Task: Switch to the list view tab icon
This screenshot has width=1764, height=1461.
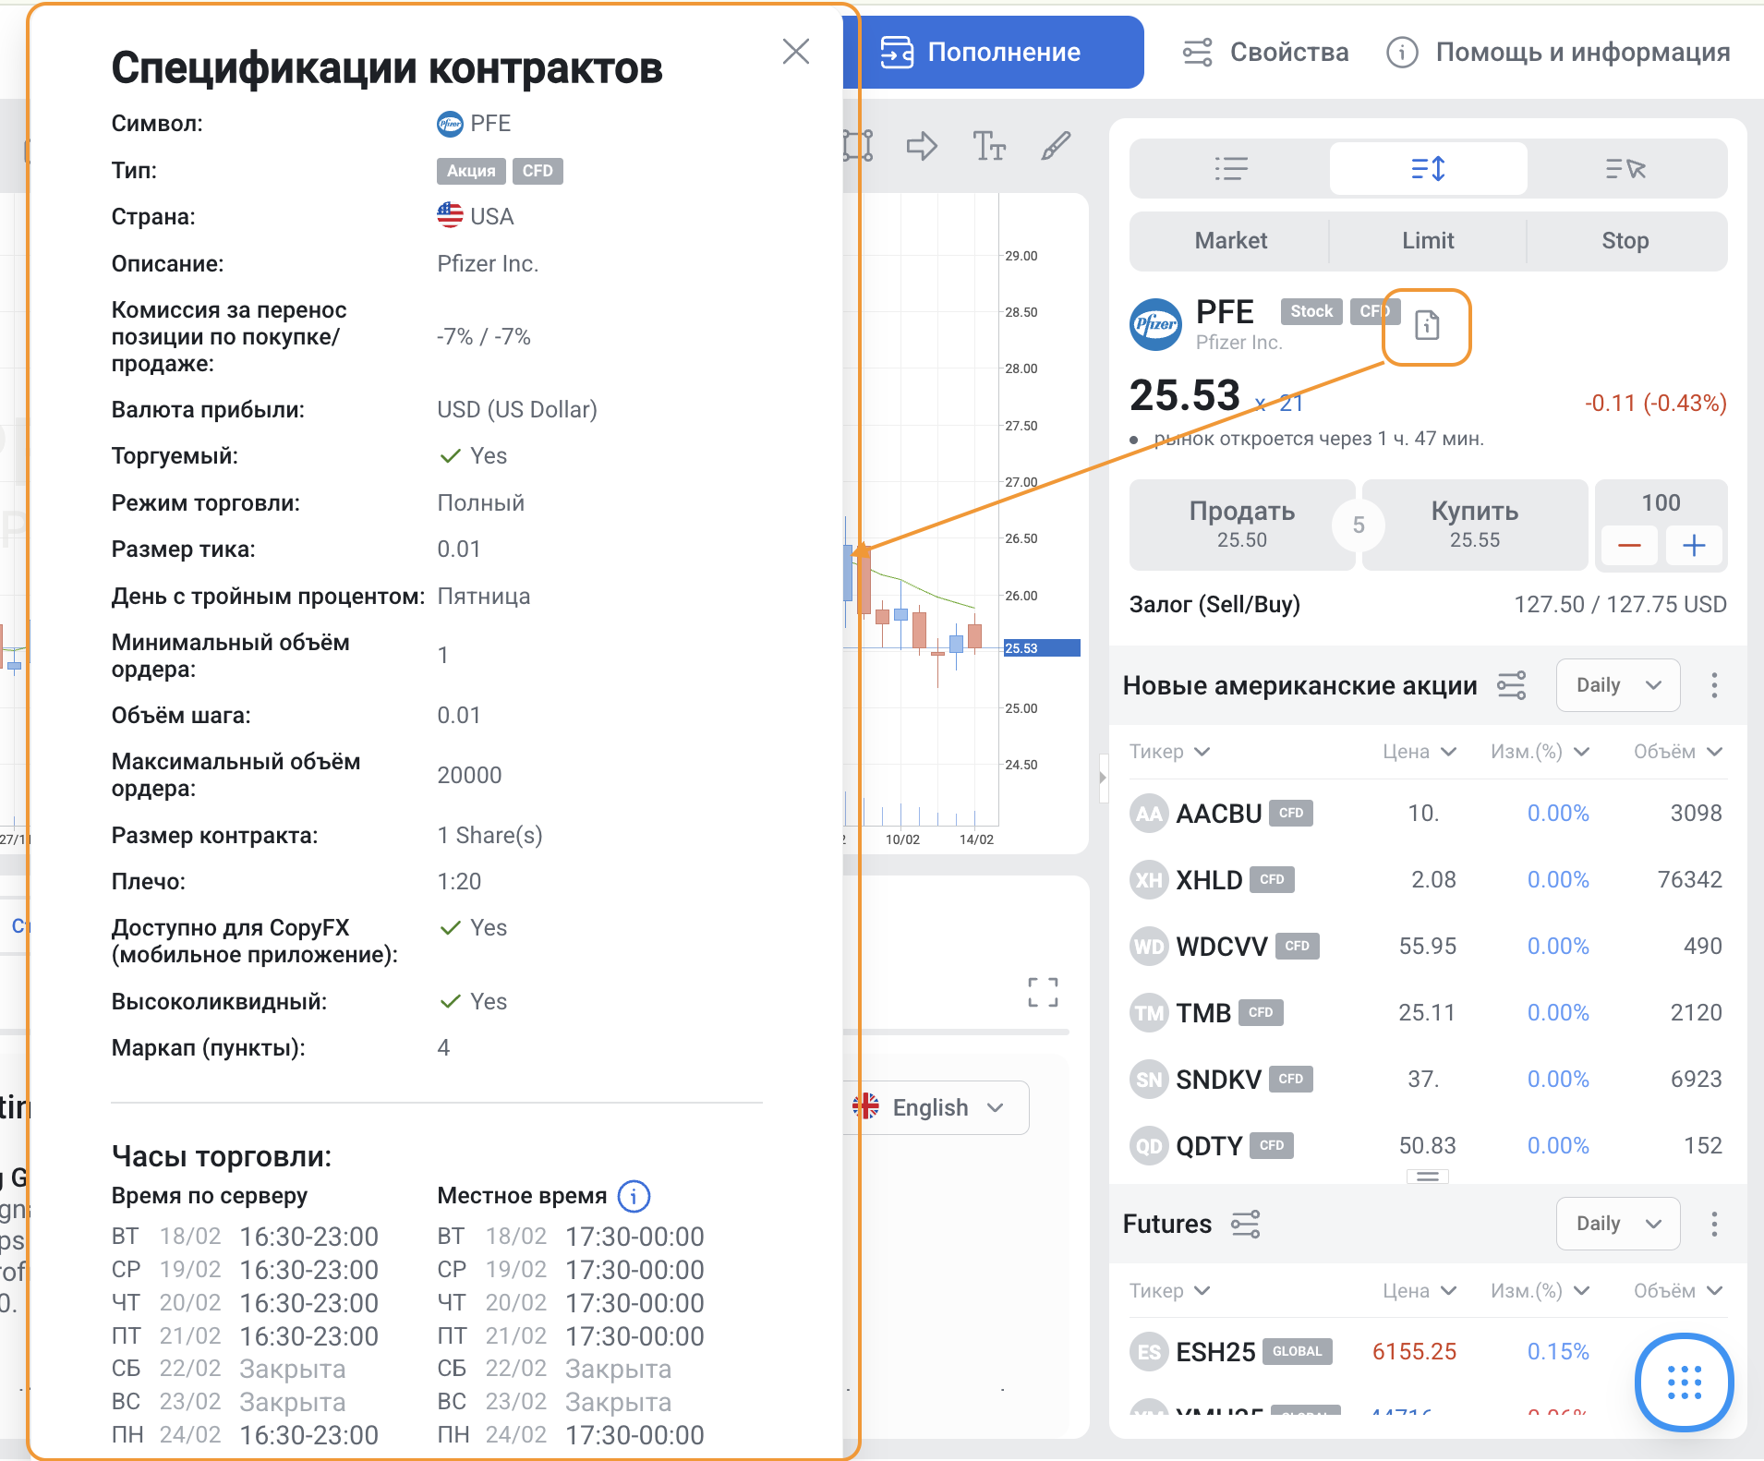Action: pos(1231,169)
